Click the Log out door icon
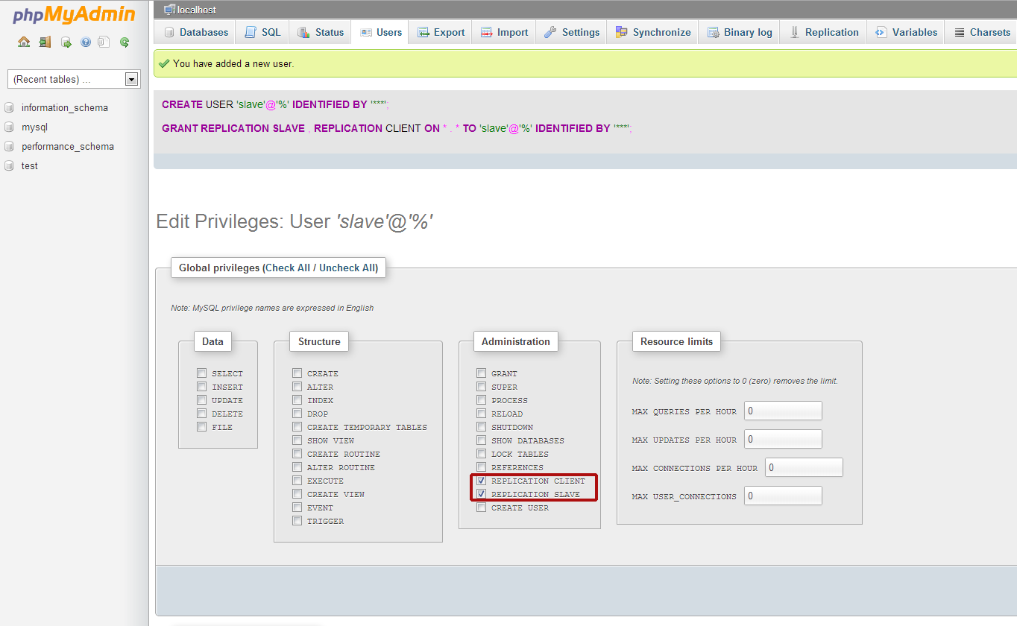The image size is (1017, 626). point(45,42)
